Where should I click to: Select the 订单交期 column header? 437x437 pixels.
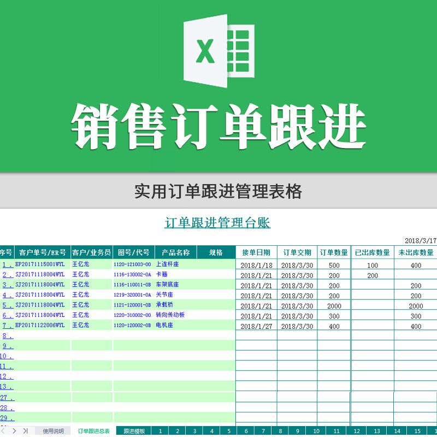click(297, 252)
